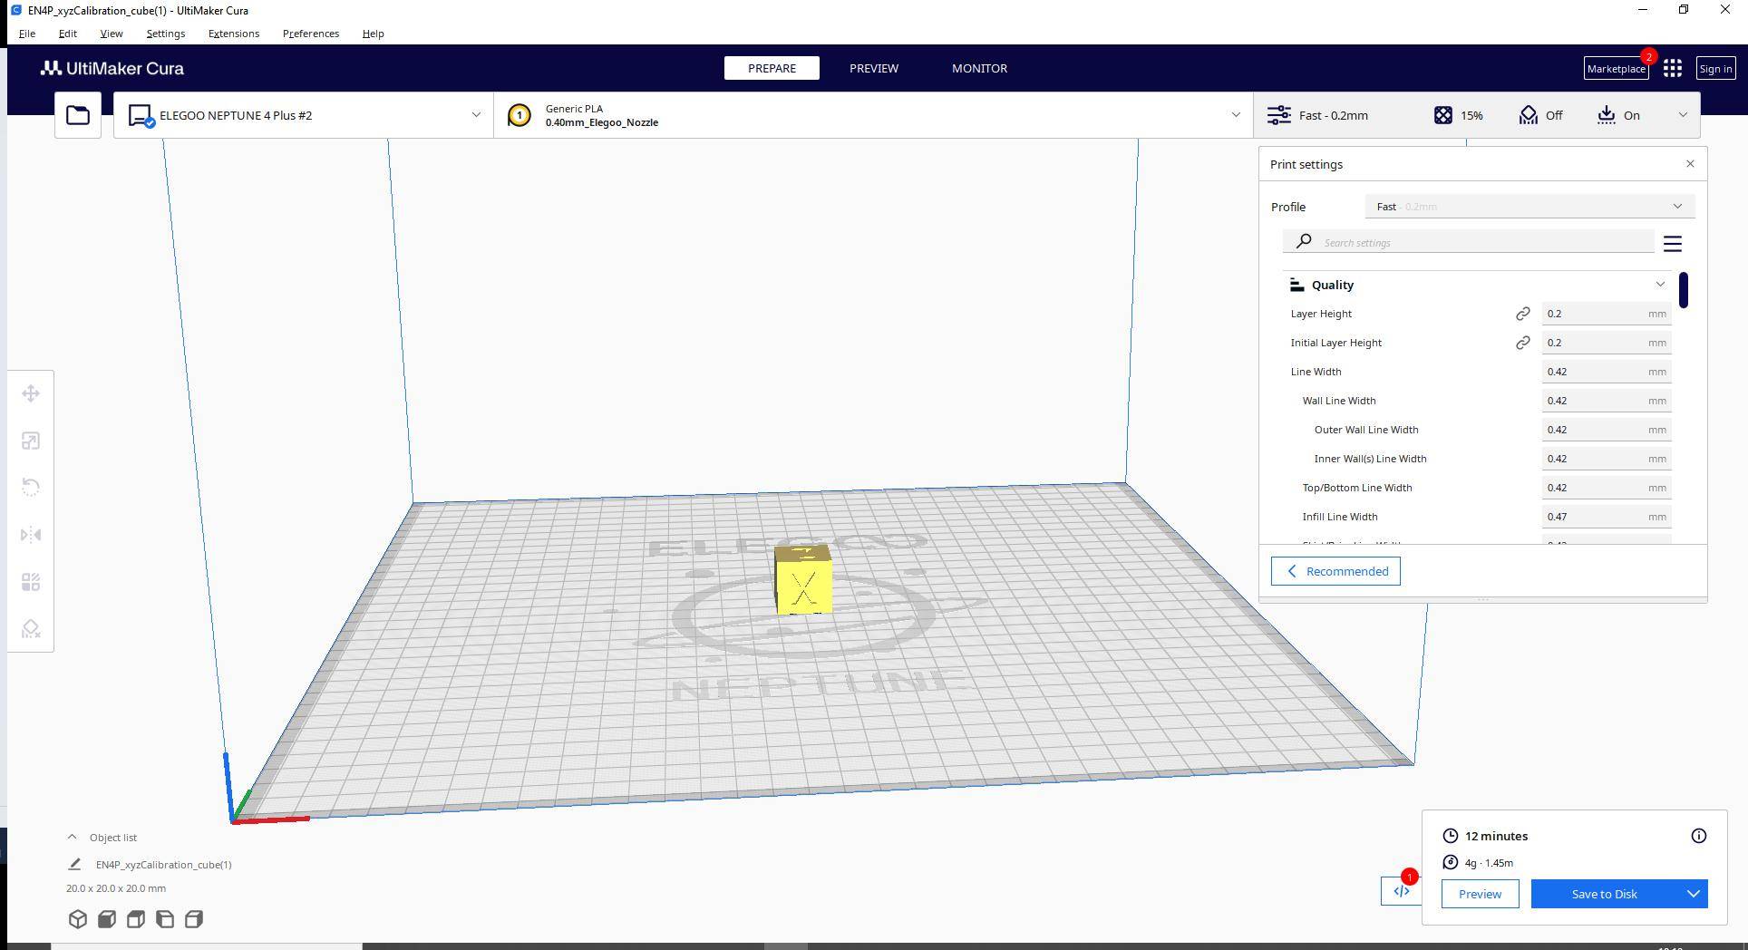The width and height of the screenshot is (1748, 950).
Task: Switch to the PREPARE stage
Action: [772, 68]
